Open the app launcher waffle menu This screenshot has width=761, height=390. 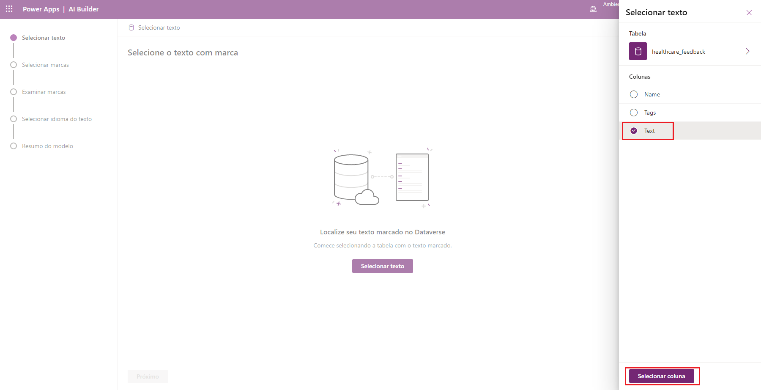click(9, 9)
